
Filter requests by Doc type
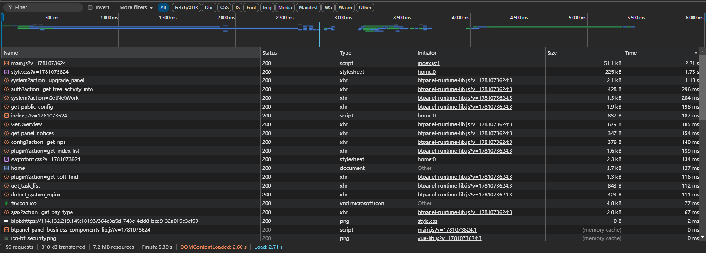click(209, 7)
